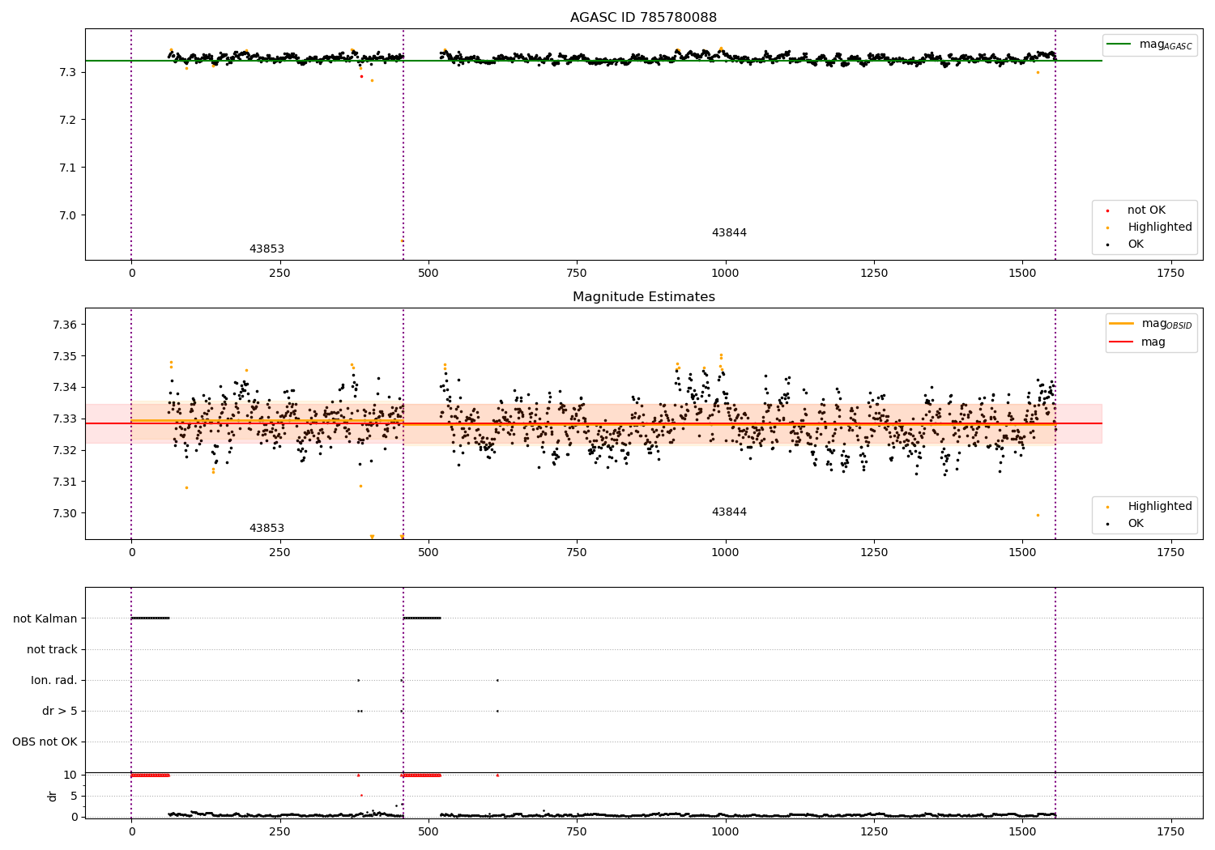Click y-axis tick 7.1 in top plot
This screenshot has width=1215, height=850.
coord(68,168)
